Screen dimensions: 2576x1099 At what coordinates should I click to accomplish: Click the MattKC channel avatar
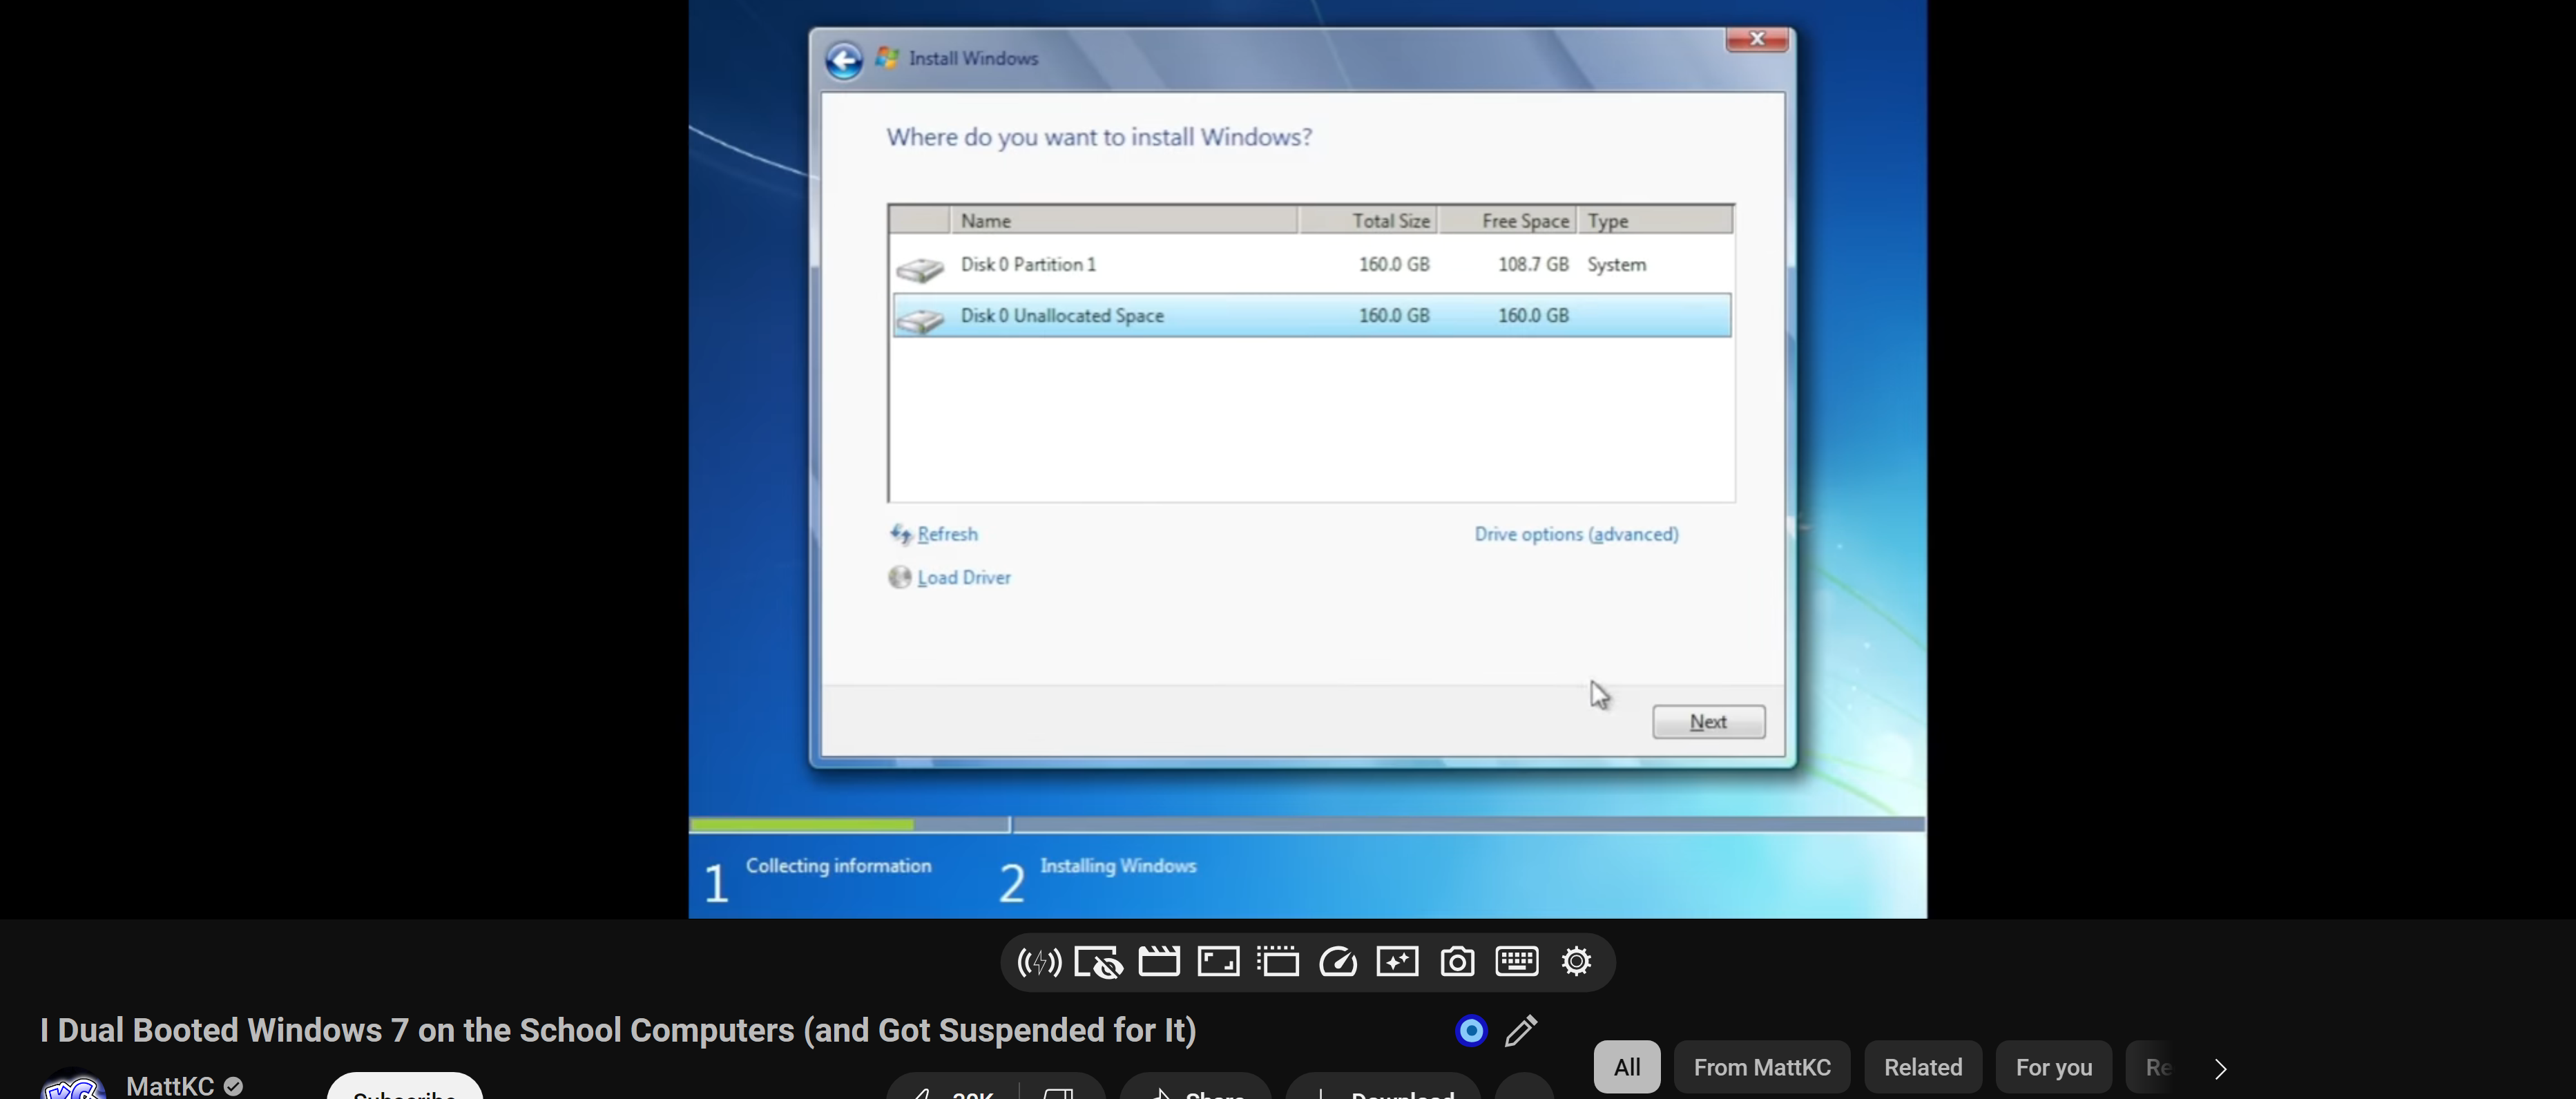[x=73, y=1085]
